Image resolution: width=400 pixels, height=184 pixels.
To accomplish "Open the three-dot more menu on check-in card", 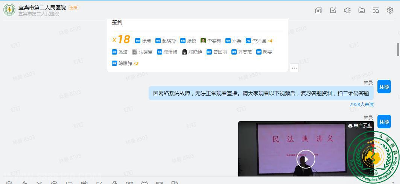I will pos(294,68).
